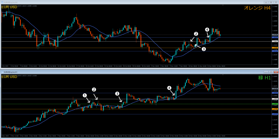The width and height of the screenshot is (279, 139).
Task: Maximize the EURUSD H1 chart window
Action: (x=271, y=72)
